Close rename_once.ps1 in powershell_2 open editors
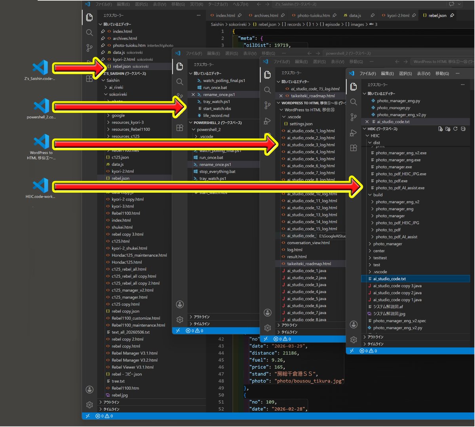This screenshot has width=475, height=427. [193, 95]
